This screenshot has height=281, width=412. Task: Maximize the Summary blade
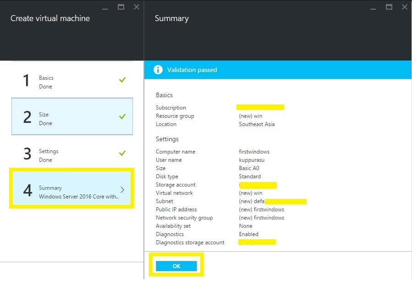pyautogui.click(x=389, y=7)
